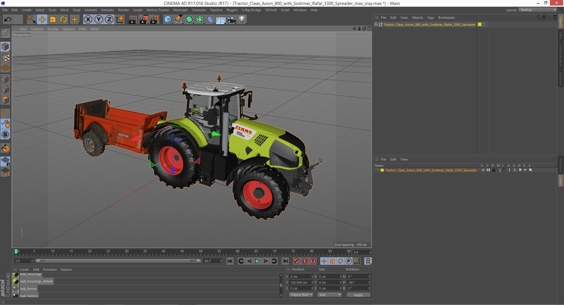564x305 pixels.
Task: Click frame 45 on the timeline
Action: pyautogui.click(x=182, y=251)
